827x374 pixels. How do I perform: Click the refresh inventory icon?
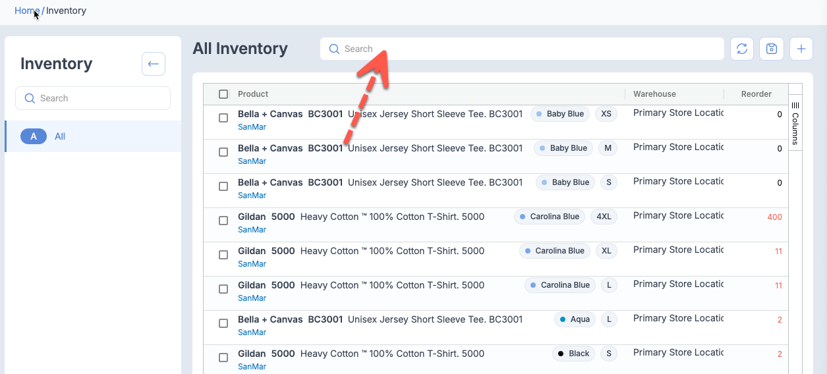pyautogui.click(x=742, y=49)
